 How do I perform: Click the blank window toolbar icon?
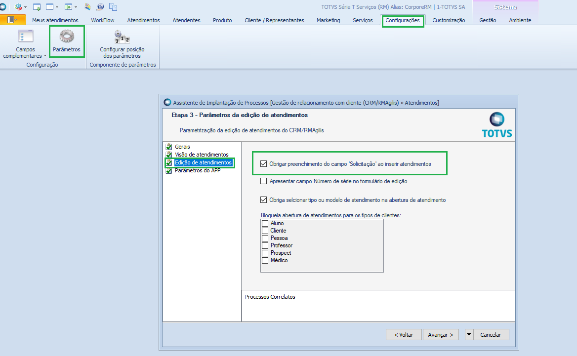(50, 6)
